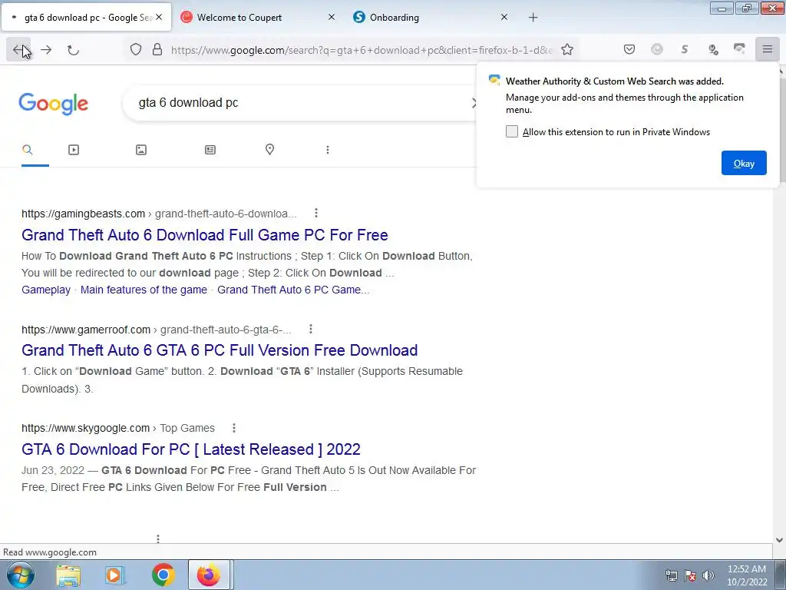The height and width of the screenshot is (590, 786).
Task: Open Google Chrome from the taskbar
Action: [x=163, y=575]
